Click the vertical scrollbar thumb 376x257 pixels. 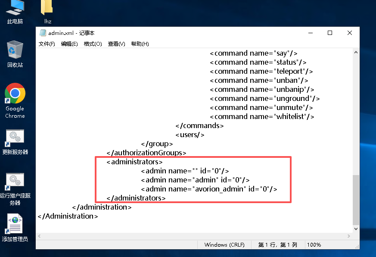pos(356,200)
